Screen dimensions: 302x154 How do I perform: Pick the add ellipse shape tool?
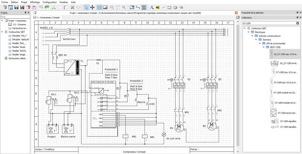pos(175,7)
